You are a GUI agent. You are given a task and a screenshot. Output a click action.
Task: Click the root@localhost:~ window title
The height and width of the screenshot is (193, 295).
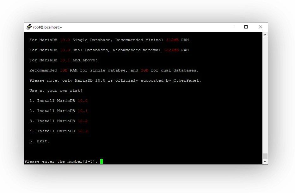point(48,27)
